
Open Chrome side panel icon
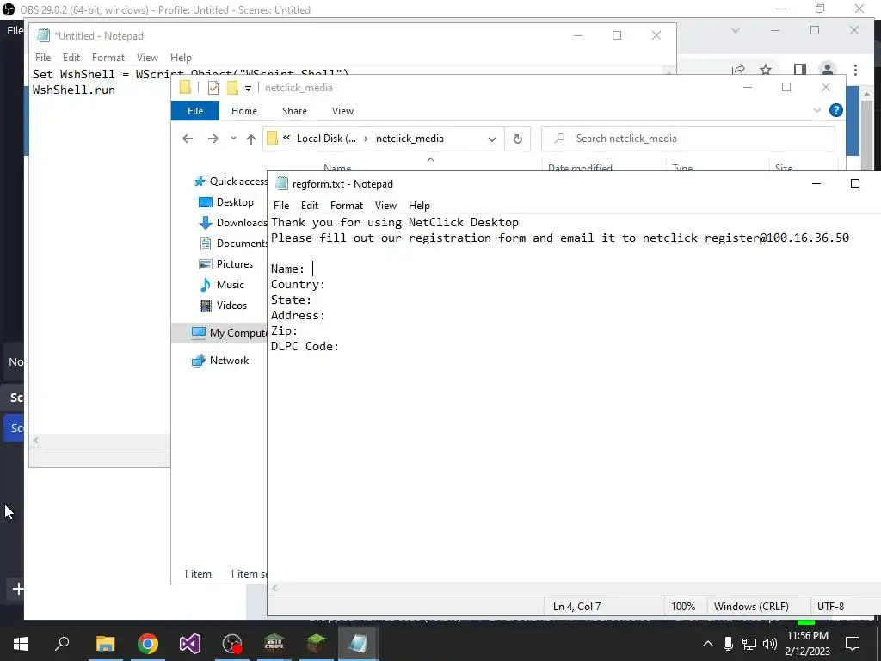point(799,70)
